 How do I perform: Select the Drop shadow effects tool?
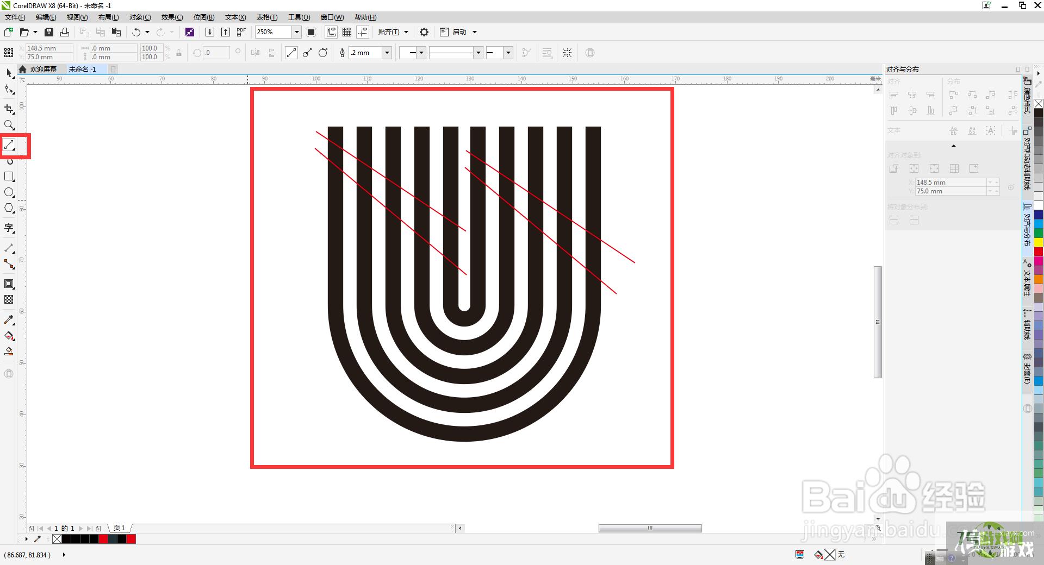coord(9,284)
